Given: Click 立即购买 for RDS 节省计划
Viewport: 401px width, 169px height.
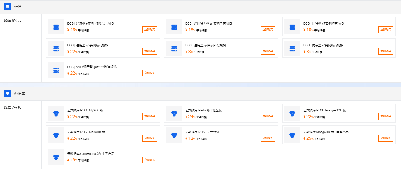Looking at the screenshot, I should [x=268, y=138].
